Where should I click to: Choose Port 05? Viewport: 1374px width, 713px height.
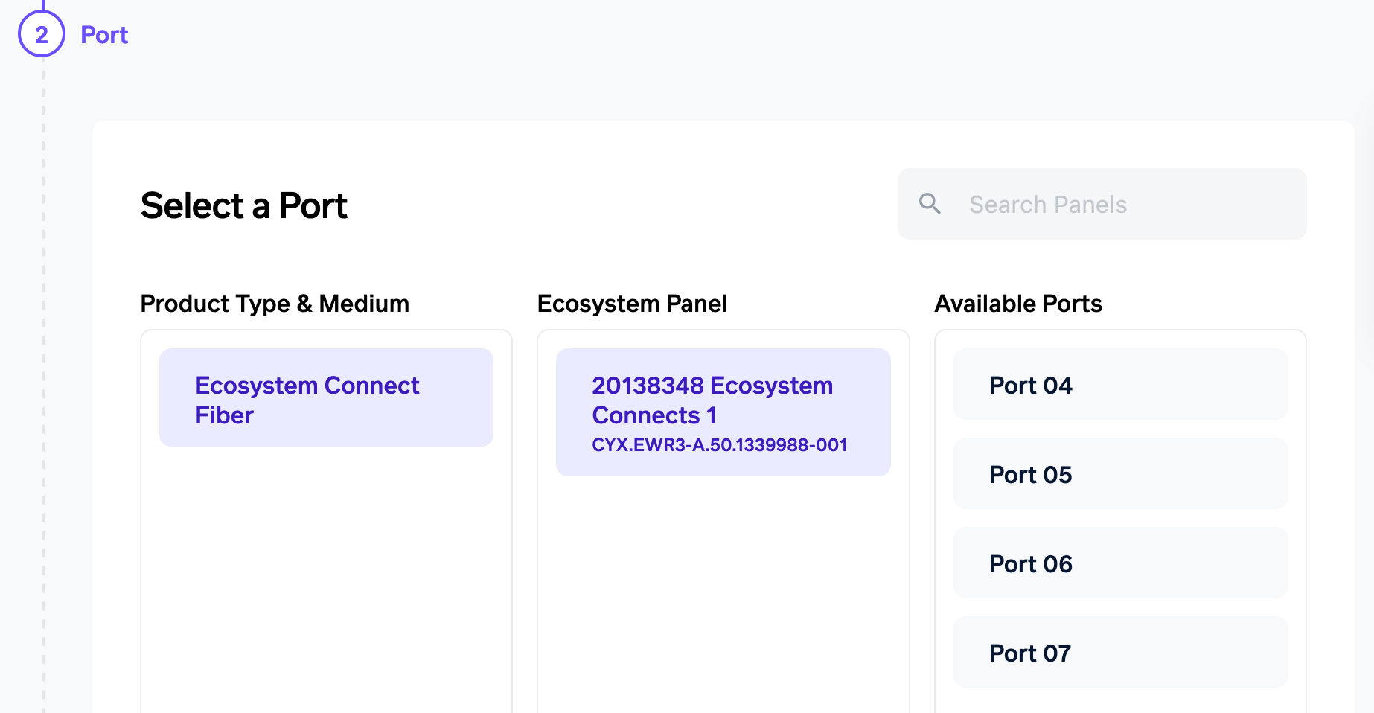(1119, 474)
